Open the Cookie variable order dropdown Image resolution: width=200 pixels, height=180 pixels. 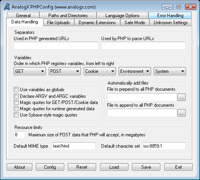tap(100, 71)
